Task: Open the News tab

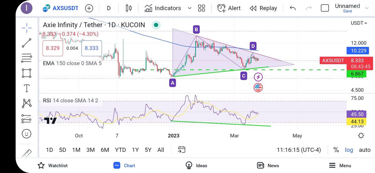Action: point(268,166)
